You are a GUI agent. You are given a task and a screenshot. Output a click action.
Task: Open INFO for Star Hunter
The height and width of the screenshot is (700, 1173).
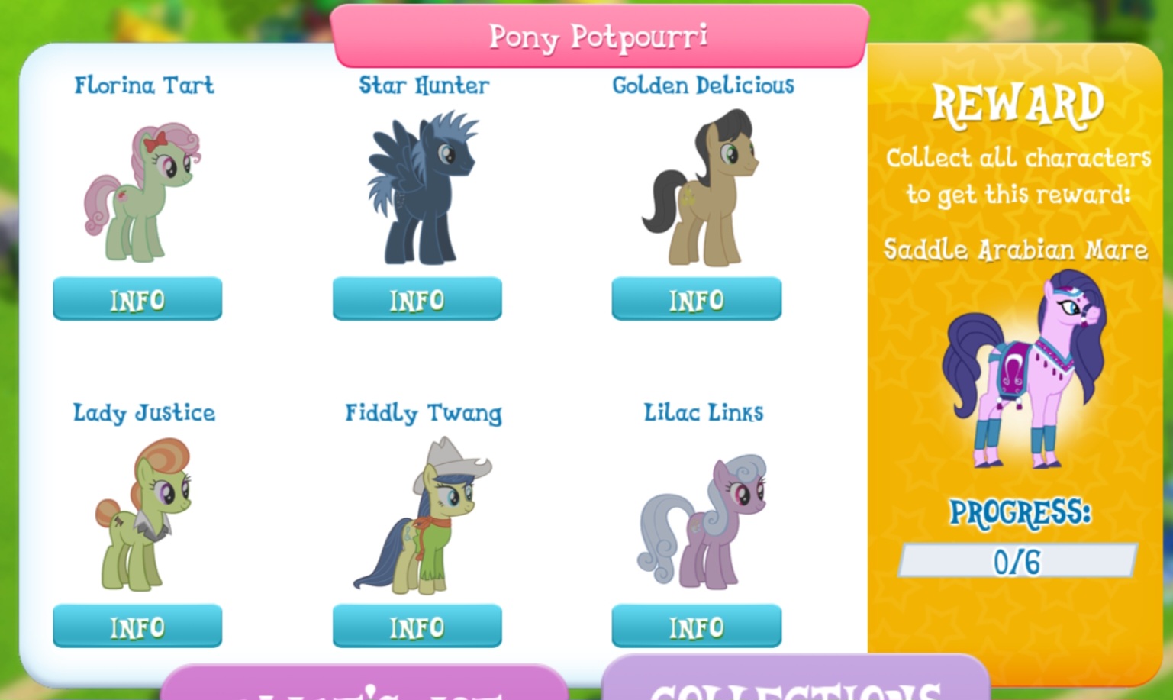point(417,298)
